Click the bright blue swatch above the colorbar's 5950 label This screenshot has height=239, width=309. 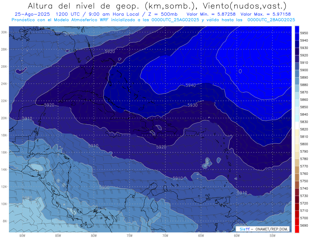tap(297, 29)
